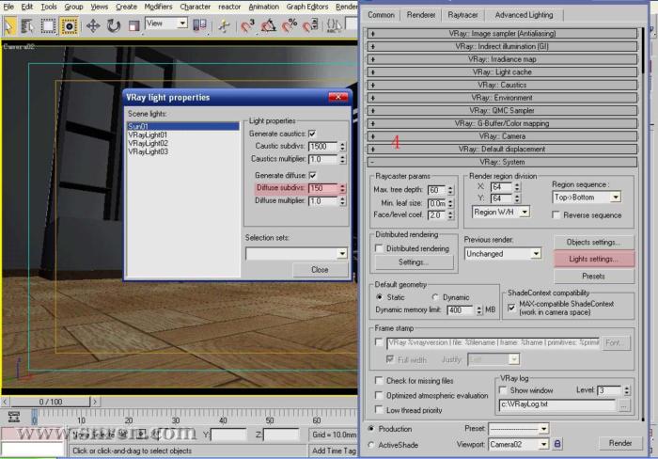
Task: Toggle the Percent Snap icon
Action: tap(294, 24)
